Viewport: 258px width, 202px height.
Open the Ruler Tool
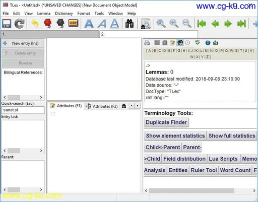click(204, 170)
